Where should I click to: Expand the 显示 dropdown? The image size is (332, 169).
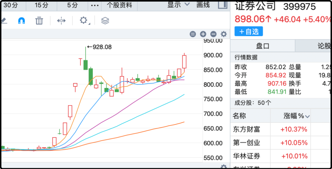[x=179, y=5]
